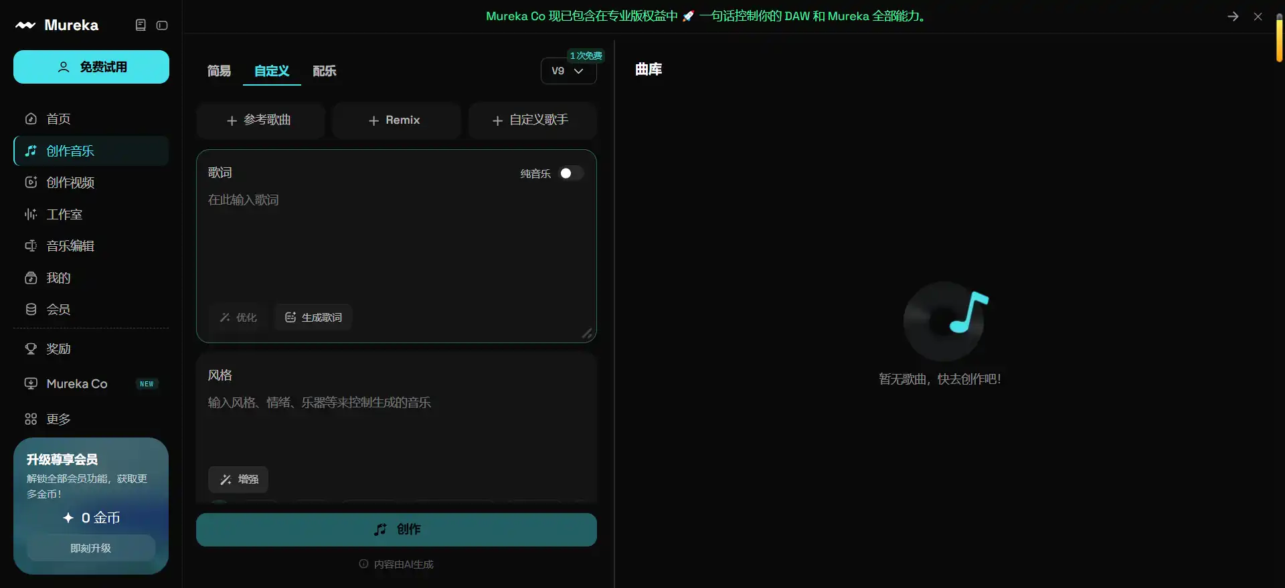
Task: Click the 增强 enhance style button
Action: (238, 480)
